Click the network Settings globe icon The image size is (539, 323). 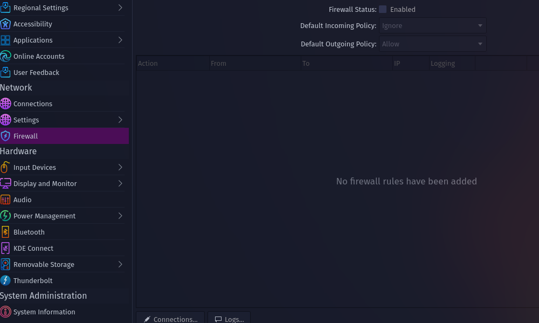tap(5, 120)
